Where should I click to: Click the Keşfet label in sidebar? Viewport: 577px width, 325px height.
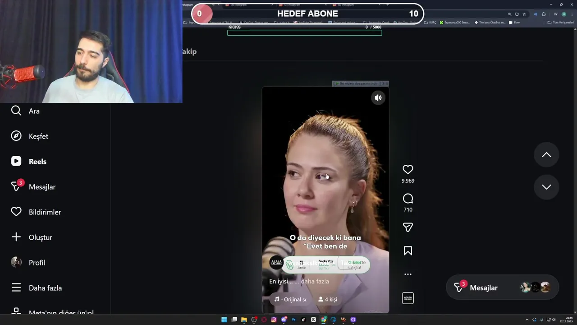tap(38, 136)
